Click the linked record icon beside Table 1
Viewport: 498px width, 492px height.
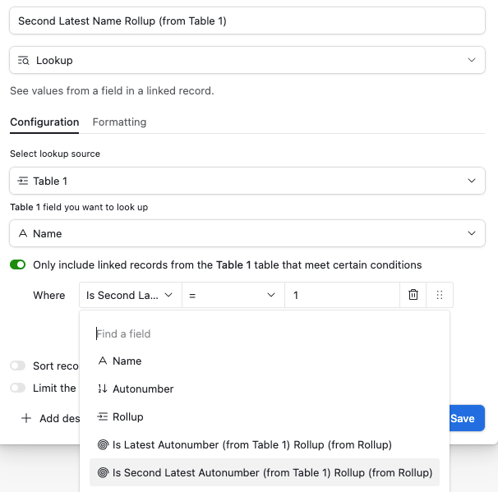[23, 181]
